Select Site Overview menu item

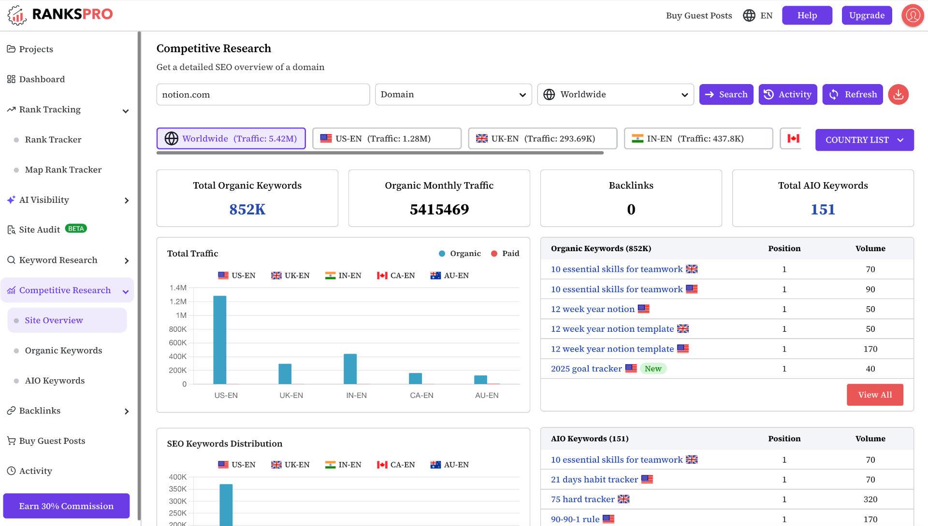(x=67, y=320)
